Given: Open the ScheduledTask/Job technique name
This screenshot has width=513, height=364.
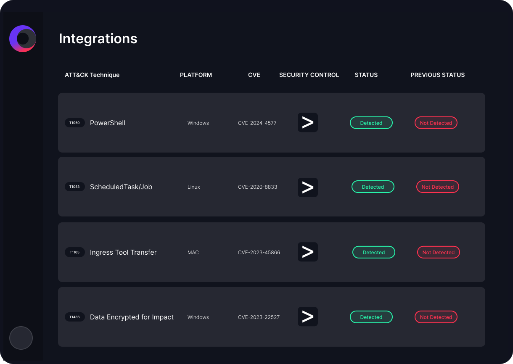Looking at the screenshot, I should click(121, 187).
